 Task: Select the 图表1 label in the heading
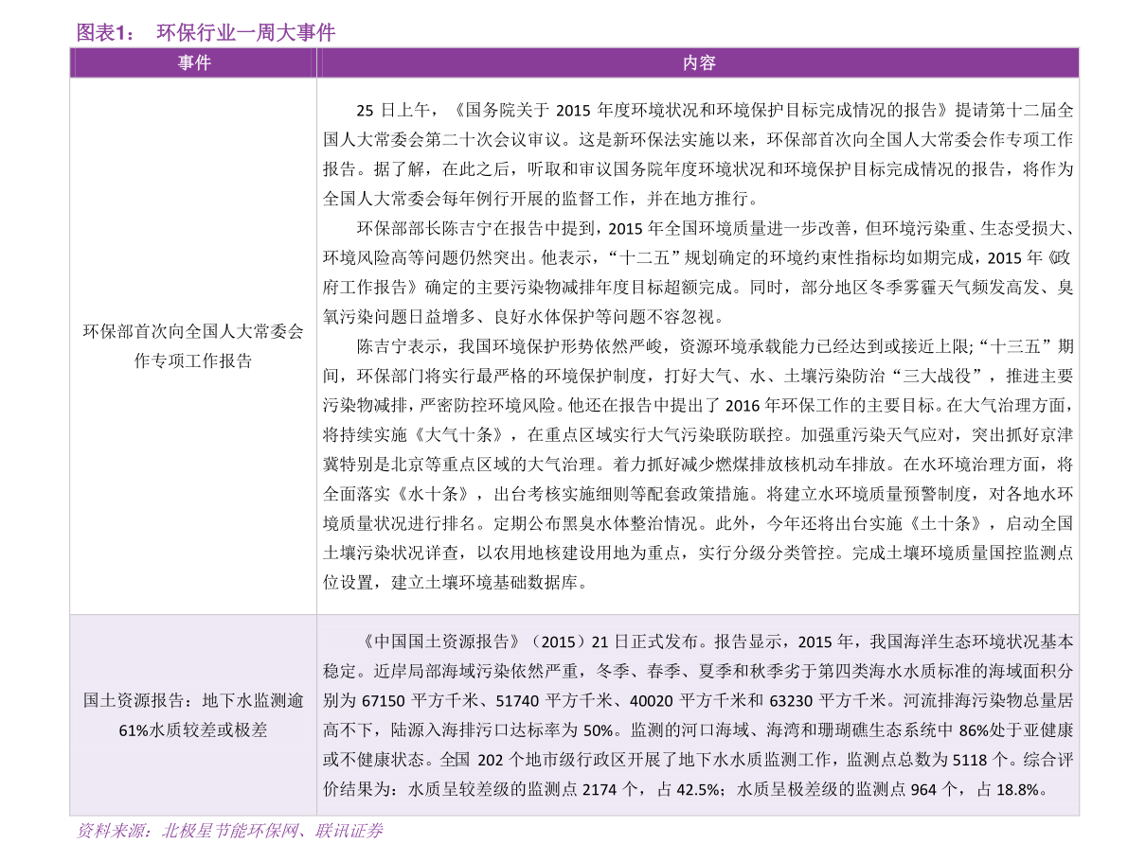[x=105, y=33]
